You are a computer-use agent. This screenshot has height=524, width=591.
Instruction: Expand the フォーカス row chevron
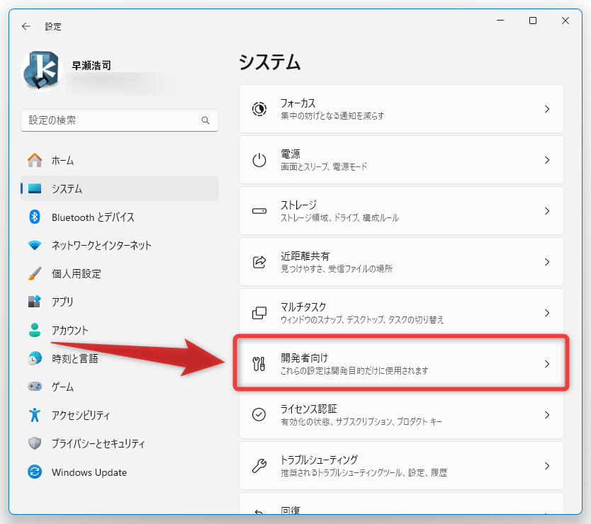pyautogui.click(x=547, y=109)
